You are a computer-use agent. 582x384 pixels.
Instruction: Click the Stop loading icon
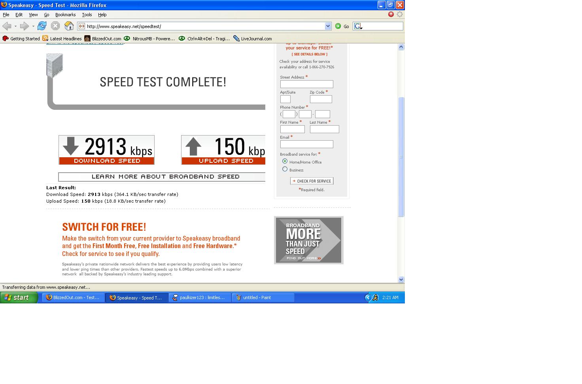pyautogui.click(x=55, y=26)
